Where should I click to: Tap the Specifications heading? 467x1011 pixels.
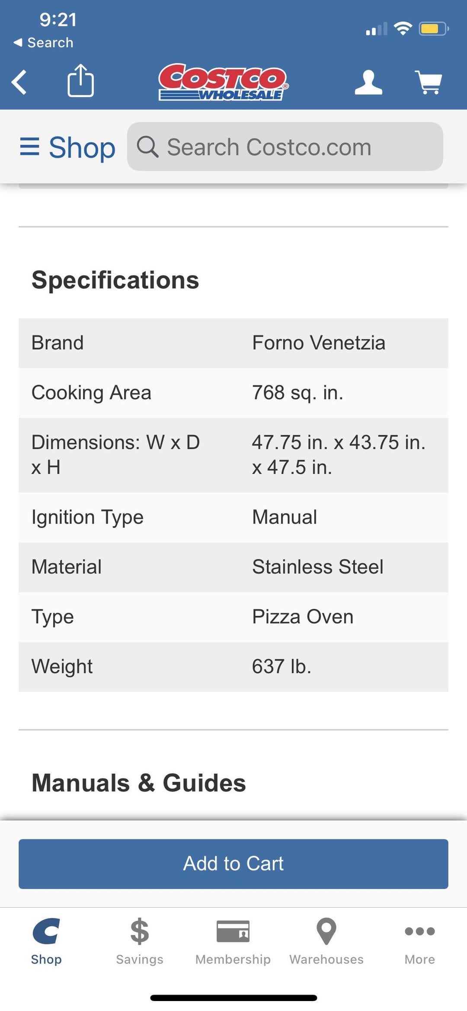click(115, 280)
